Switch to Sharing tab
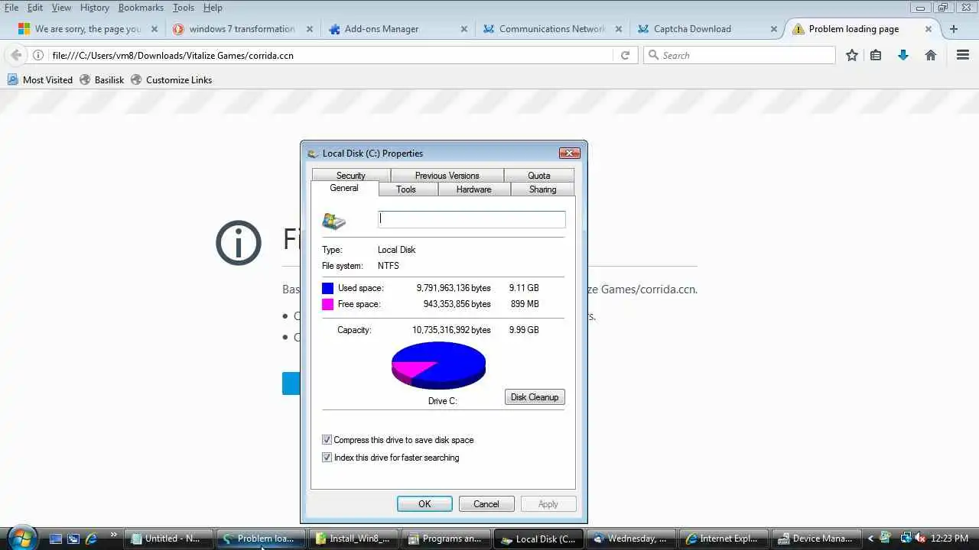The image size is (979, 550). 542,189
